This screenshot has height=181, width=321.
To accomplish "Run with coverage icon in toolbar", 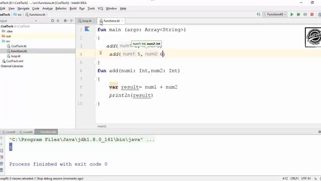I will pos(305,15).
